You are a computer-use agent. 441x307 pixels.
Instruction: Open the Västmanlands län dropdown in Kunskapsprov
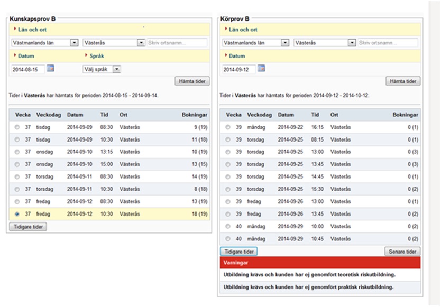(45, 43)
